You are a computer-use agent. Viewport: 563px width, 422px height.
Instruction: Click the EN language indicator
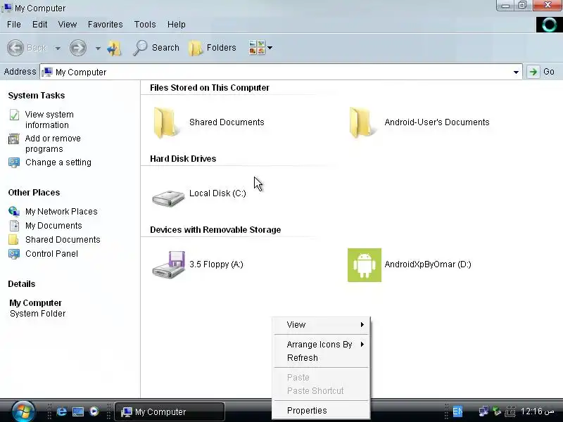point(457,411)
